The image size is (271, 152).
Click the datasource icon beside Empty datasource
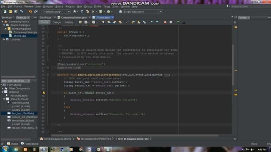120,12
